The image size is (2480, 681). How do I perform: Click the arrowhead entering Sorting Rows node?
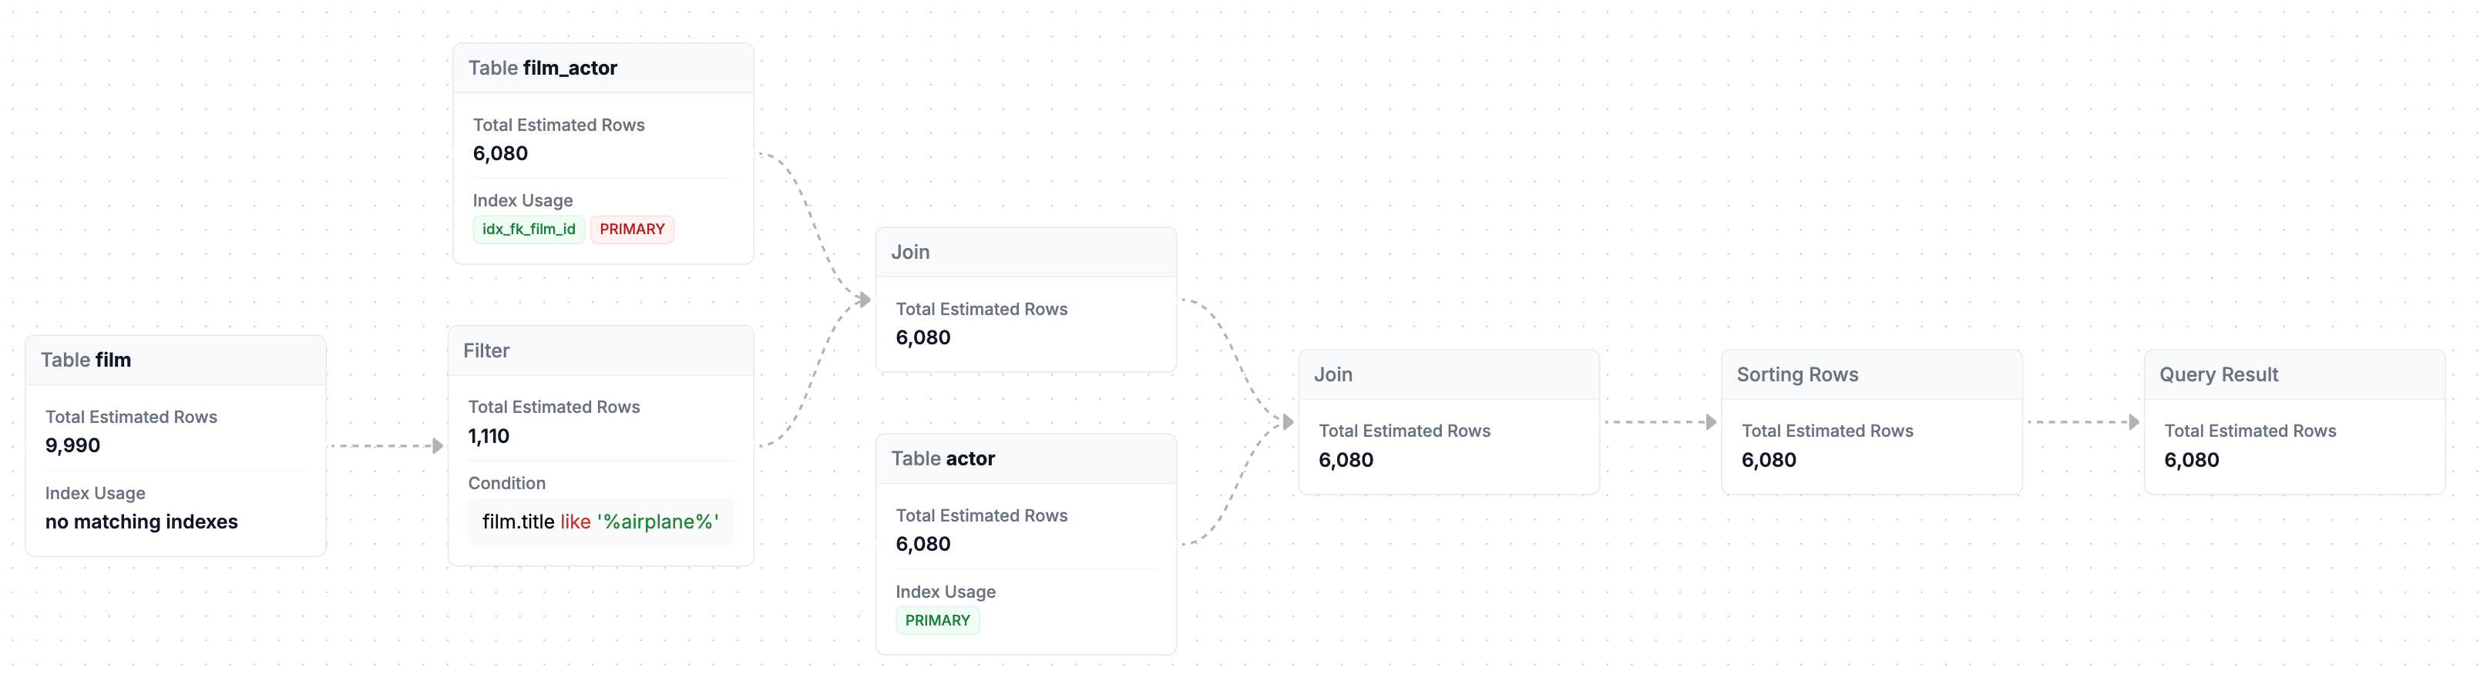[1711, 421]
